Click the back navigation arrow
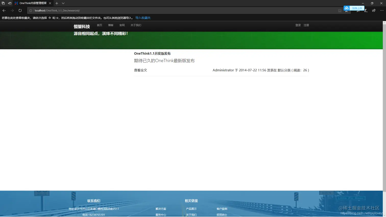The width and height of the screenshot is (386, 217). point(4,10)
